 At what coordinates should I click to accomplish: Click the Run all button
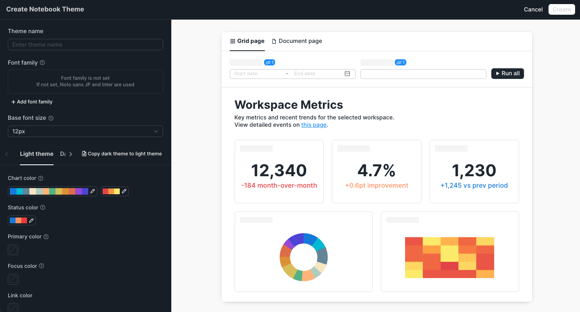pos(508,74)
